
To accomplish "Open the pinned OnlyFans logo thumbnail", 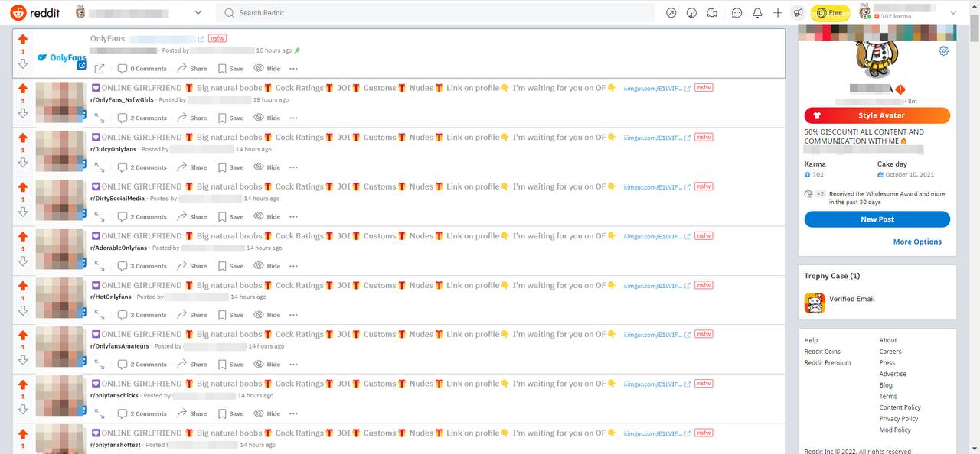I will click(61, 57).
